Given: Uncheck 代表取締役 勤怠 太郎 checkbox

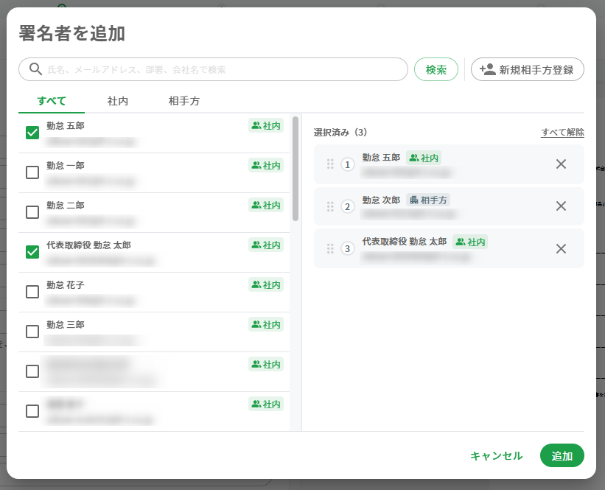Looking at the screenshot, I should 32,251.
